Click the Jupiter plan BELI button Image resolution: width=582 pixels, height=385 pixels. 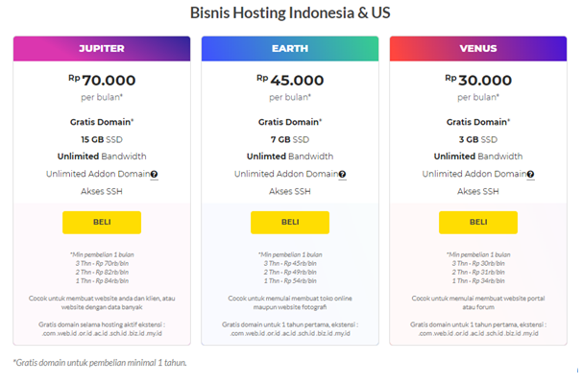click(x=102, y=222)
